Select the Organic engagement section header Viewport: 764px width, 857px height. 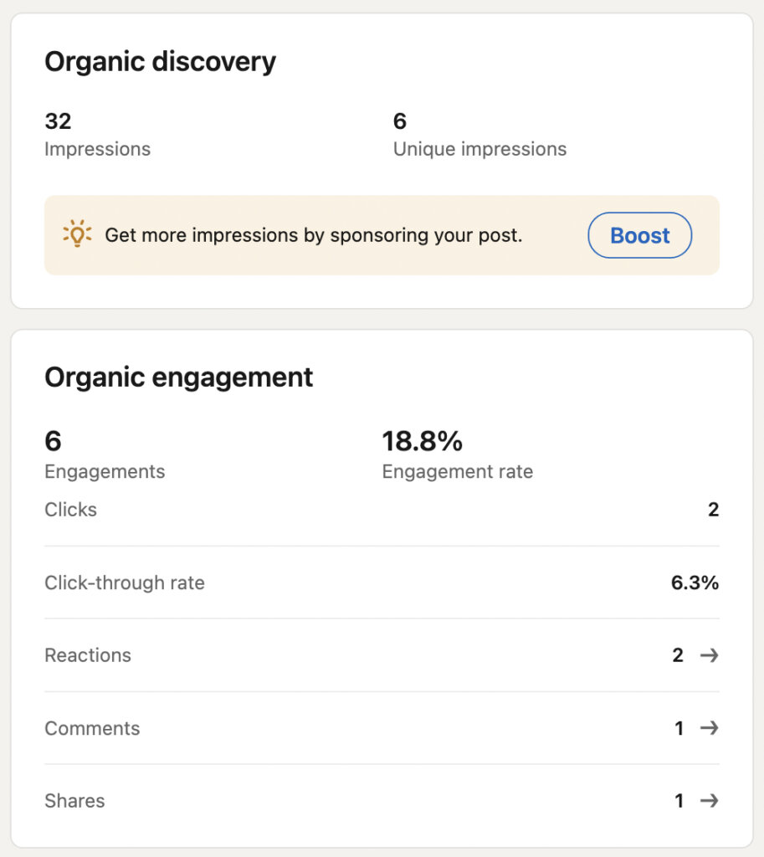click(x=178, y=377)
